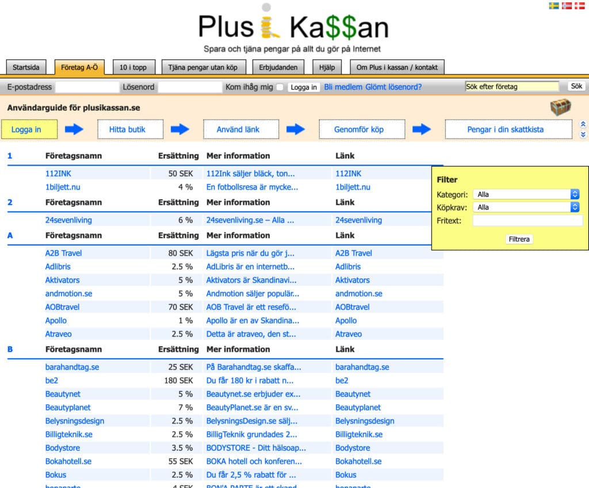Image resolution: width=589 pixels, height=488 pixels.
Task: Open A2B Travel company name link
Action: [63, 253]
